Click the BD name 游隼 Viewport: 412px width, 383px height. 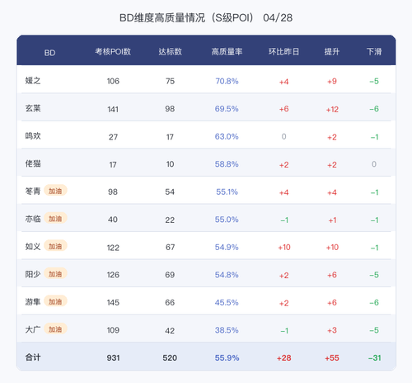[33, 301]
